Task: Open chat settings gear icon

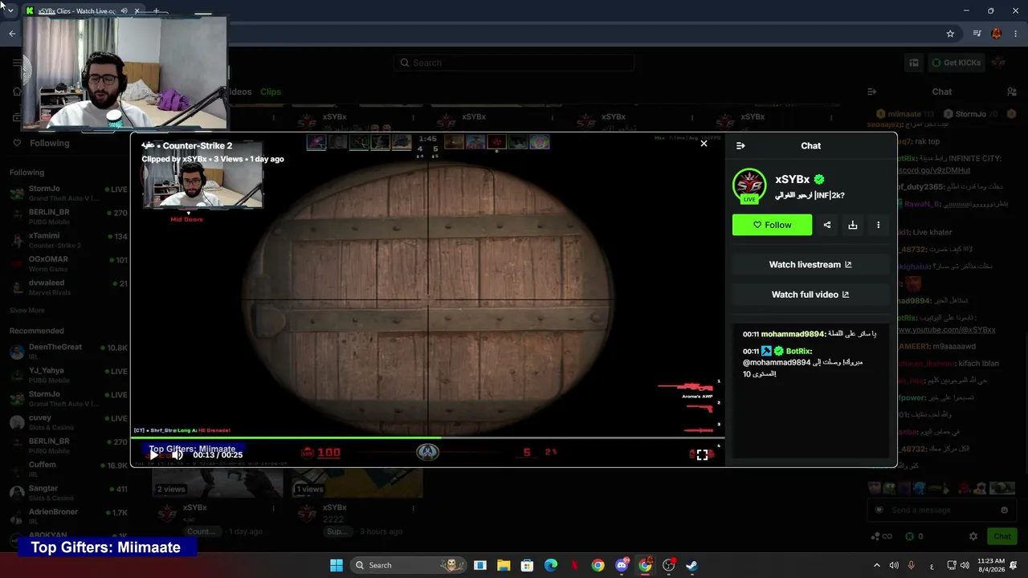Action: click(973, 536)
